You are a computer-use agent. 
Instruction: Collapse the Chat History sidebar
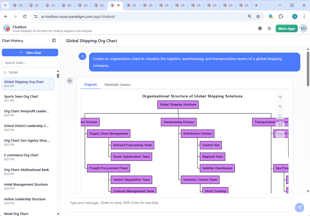[54, 40]
